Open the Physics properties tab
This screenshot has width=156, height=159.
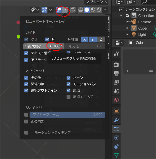coord(116,138)
